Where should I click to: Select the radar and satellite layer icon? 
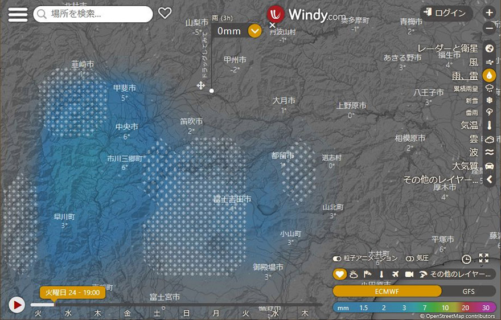(489, 48)
